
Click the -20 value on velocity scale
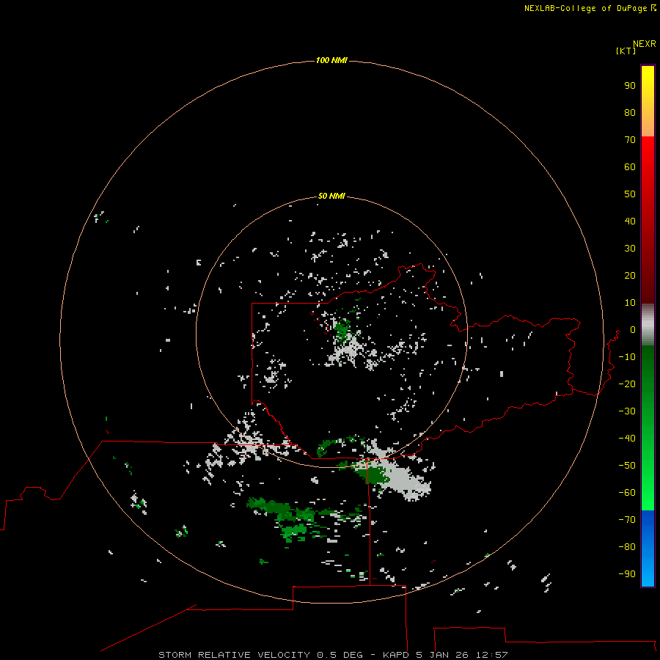tap(627, 384)
